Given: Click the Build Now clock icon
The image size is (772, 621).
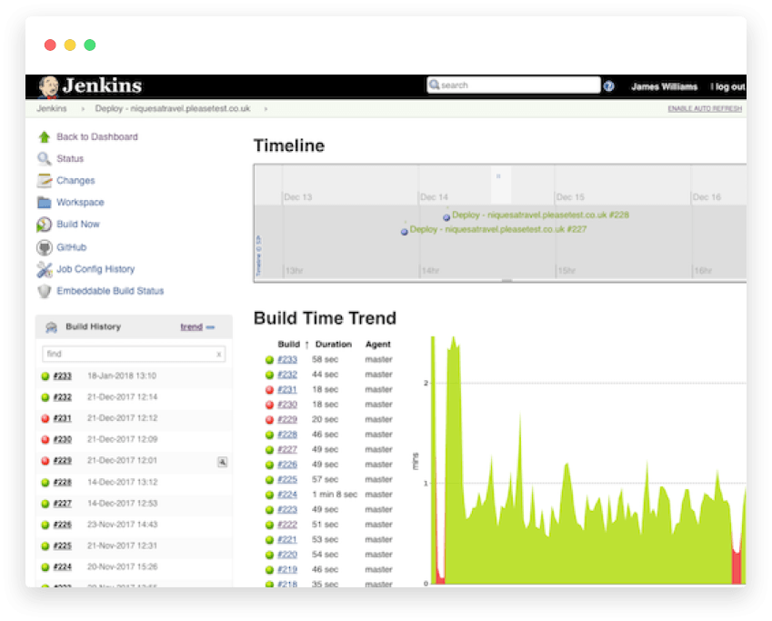Looking at the screenshot, I should point(45,225).
